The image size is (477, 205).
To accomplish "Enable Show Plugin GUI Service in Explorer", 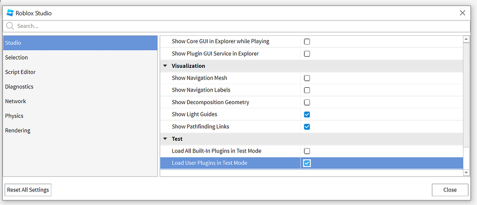I will (x=307, y=54).
